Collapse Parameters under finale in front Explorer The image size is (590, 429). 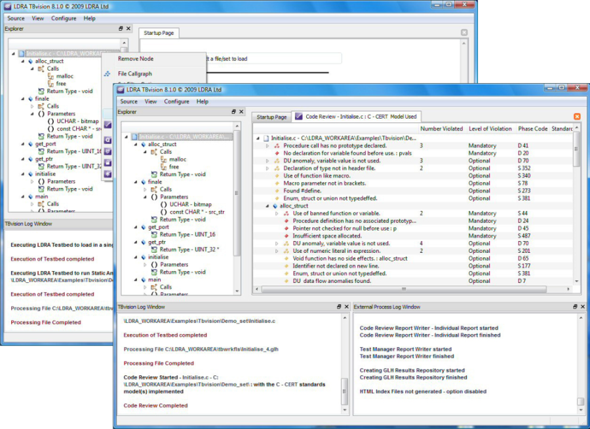click(x=145, y=197)
